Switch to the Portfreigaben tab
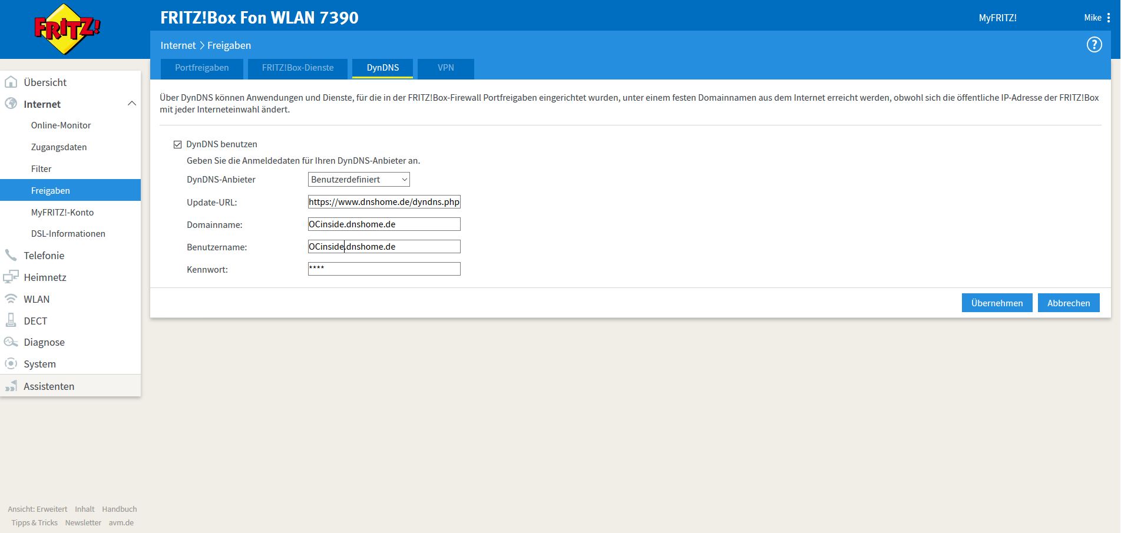 pyautogui.click(x=201, y=68)
